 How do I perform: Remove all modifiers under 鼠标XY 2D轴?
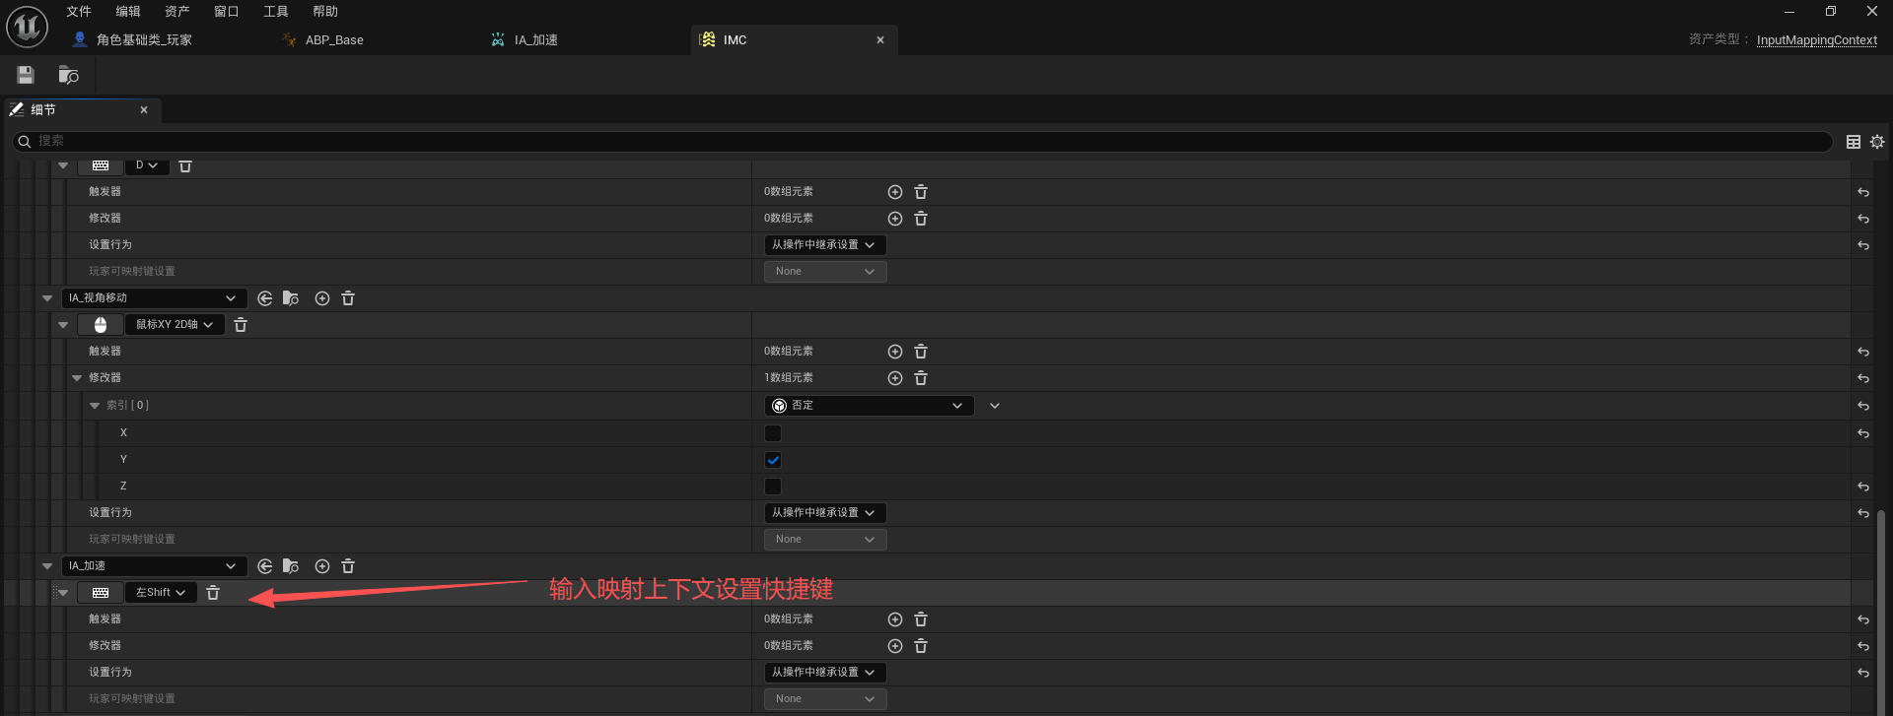click(921, 378)
